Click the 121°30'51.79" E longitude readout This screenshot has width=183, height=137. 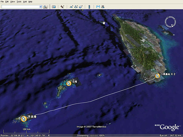[40, 136]
